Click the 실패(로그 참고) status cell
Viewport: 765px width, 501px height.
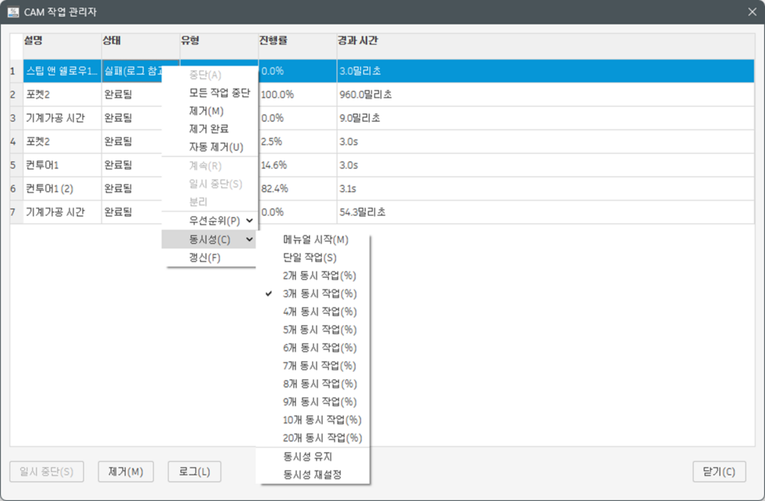[131, 71]
